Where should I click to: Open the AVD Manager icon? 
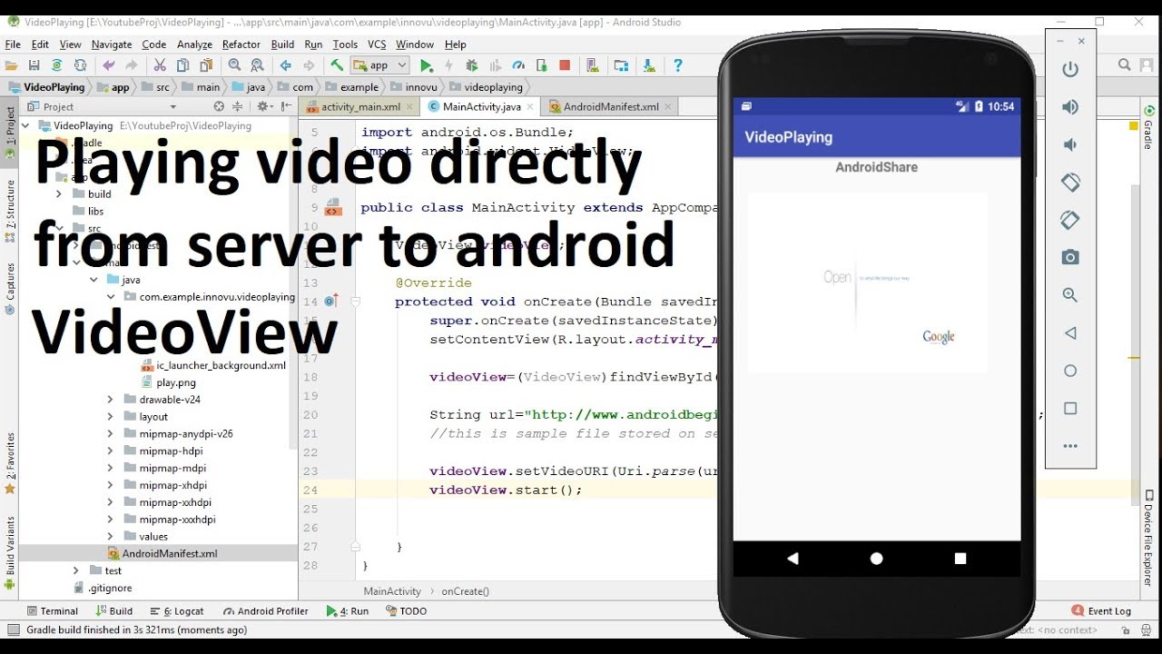click(593, 65)
